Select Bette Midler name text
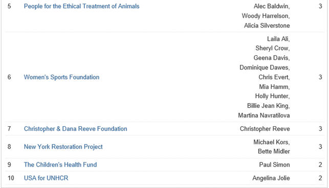Screen dimensions: 329x188 coord(274,151)
